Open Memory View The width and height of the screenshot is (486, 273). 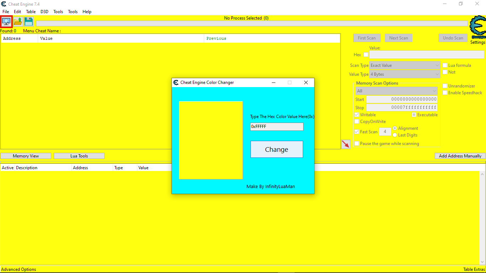26,156
